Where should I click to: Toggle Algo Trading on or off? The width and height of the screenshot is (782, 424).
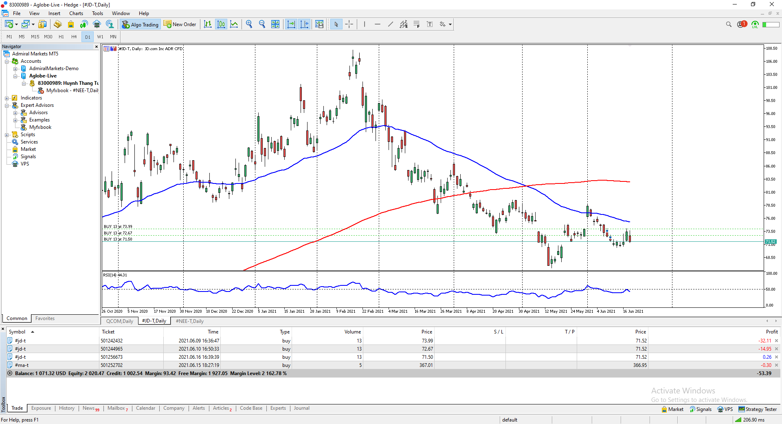140,24
